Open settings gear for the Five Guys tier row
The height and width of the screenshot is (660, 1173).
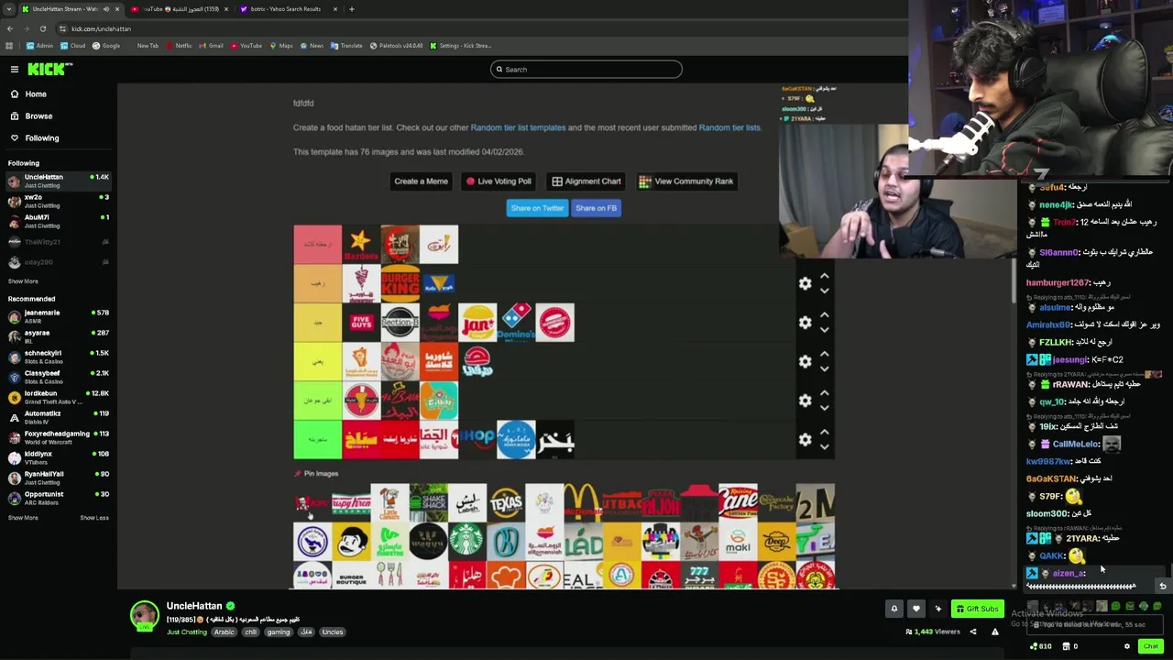(805, 323)
